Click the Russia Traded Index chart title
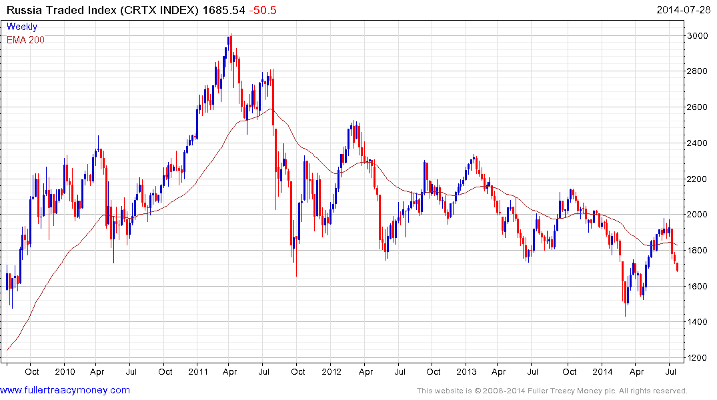Image resolution: width=717 pixels, height=400 pixels. pyautogui.click(x=103, y=10)
